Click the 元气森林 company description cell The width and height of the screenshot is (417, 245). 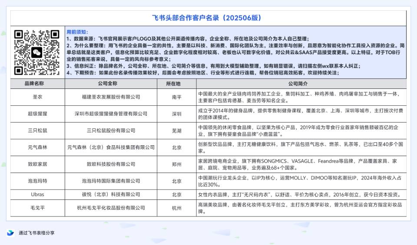[301, 147]
